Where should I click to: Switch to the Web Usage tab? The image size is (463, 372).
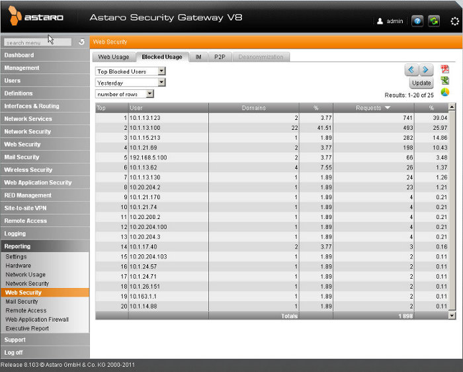click(114, 57)
